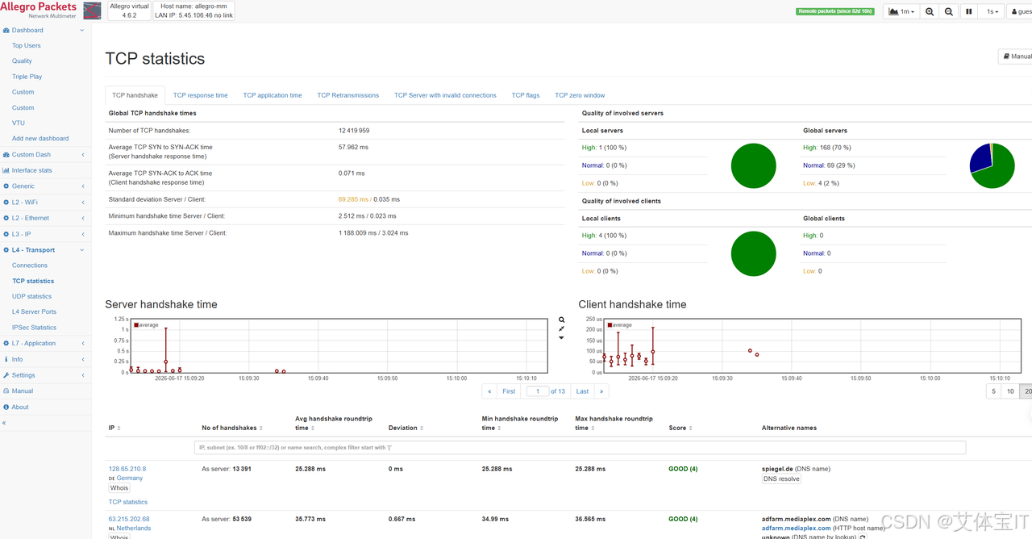
Task: Open IPSec Statistics in sidebar
Action: coord(34,328)
